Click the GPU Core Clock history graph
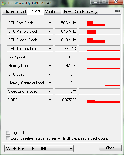Screen dimensions: 124x155 click(x=99, y=23)
